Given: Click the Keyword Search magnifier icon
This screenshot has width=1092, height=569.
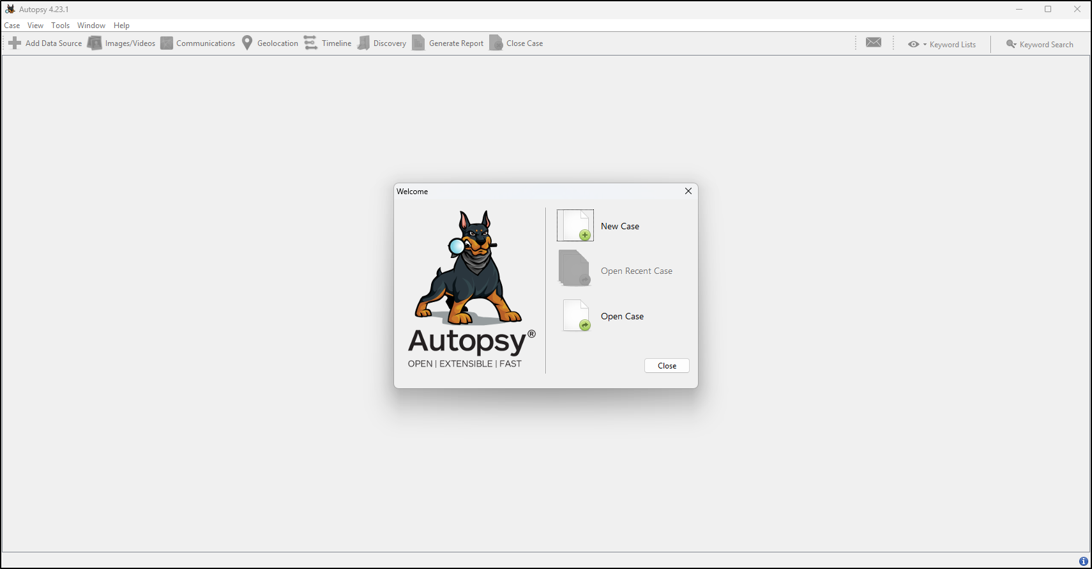Looking at the screenshot, I should pyautogui.click(x=1011, y=44).
